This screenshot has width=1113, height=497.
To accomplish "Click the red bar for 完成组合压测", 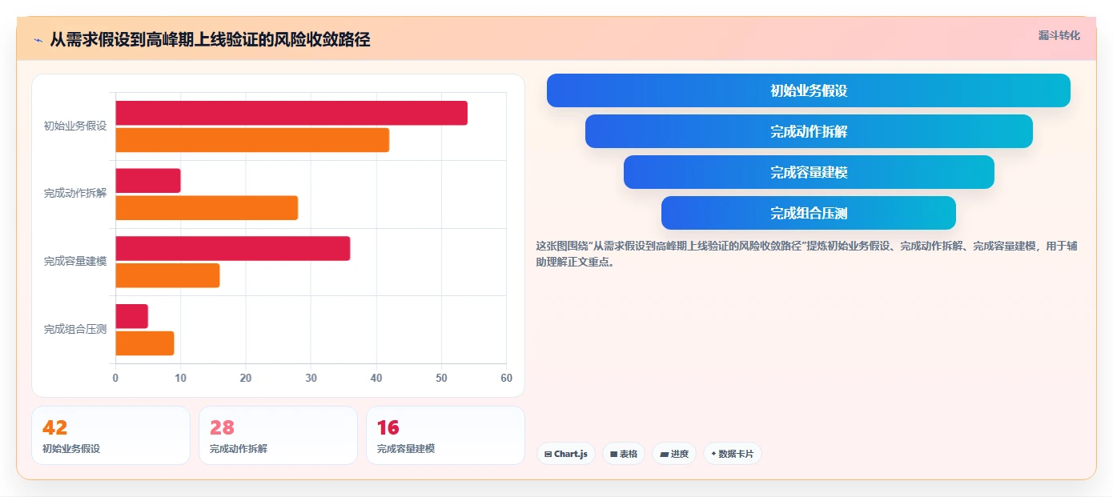I will tap(132, 316).
